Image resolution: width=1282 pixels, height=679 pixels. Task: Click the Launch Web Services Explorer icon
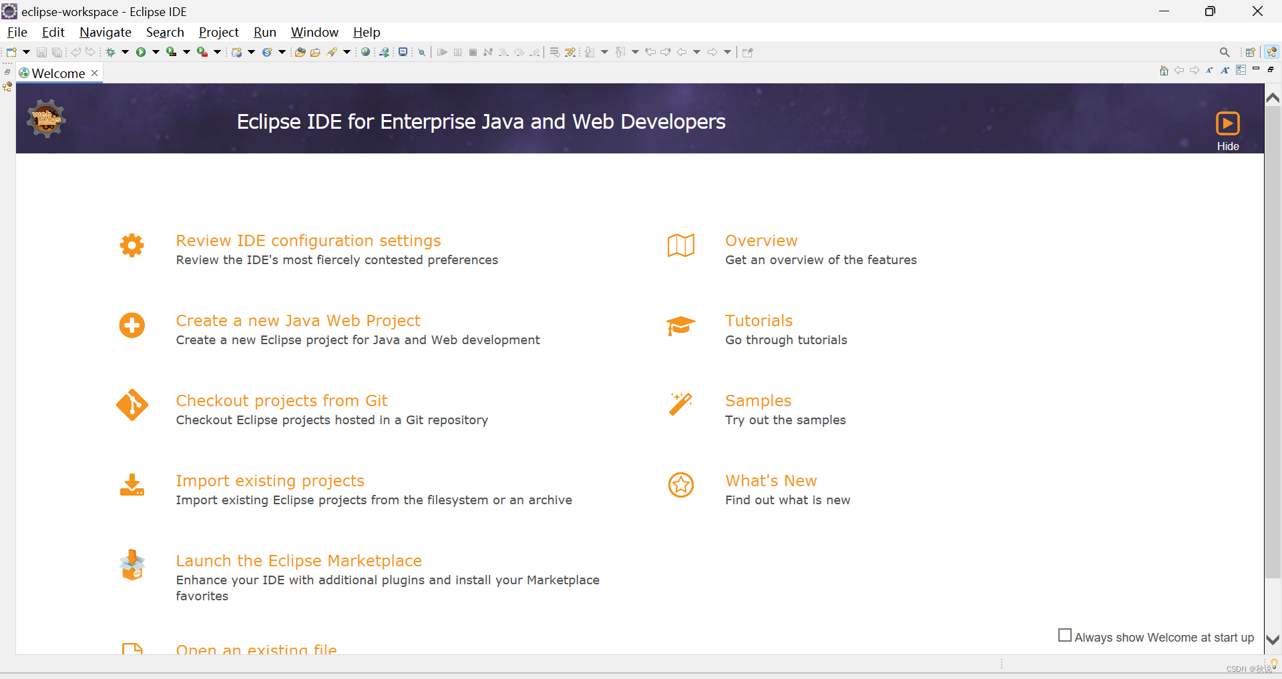pos(385,52)
